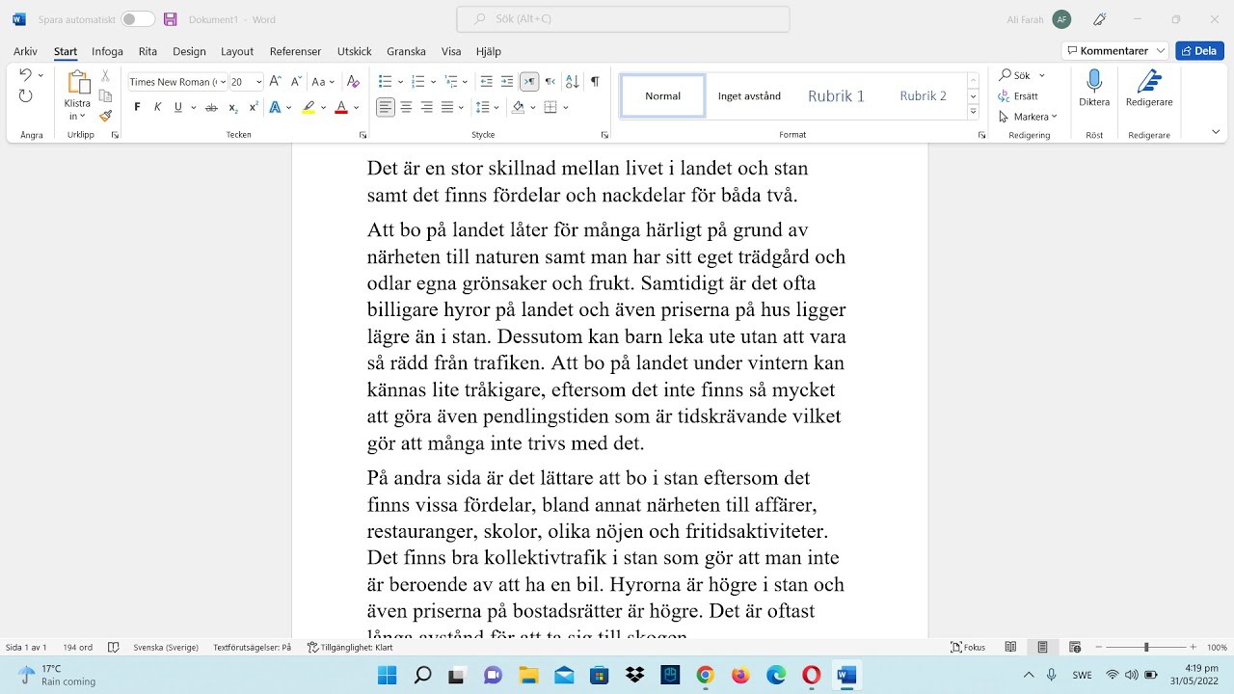Clear all formatting with the eraser A icon

coord(353,82)
